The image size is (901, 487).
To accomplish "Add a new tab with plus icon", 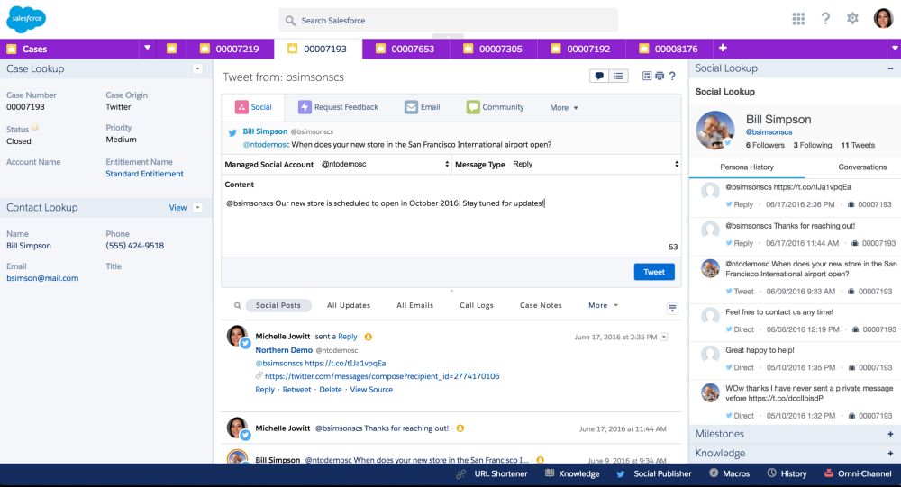I will [x=723, y=48].
